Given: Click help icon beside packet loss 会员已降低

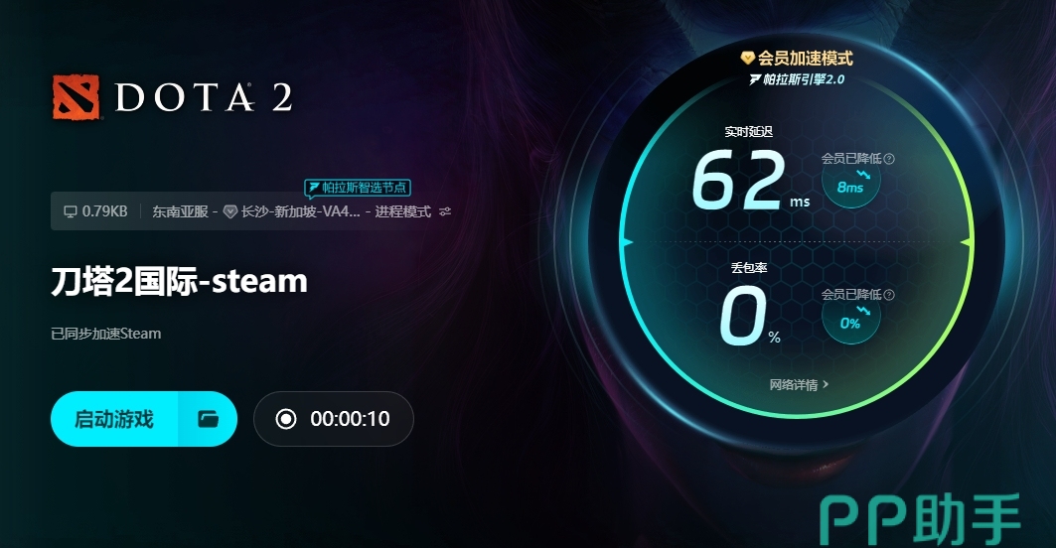Looking at the screenshot, I should tap(889, 295).
